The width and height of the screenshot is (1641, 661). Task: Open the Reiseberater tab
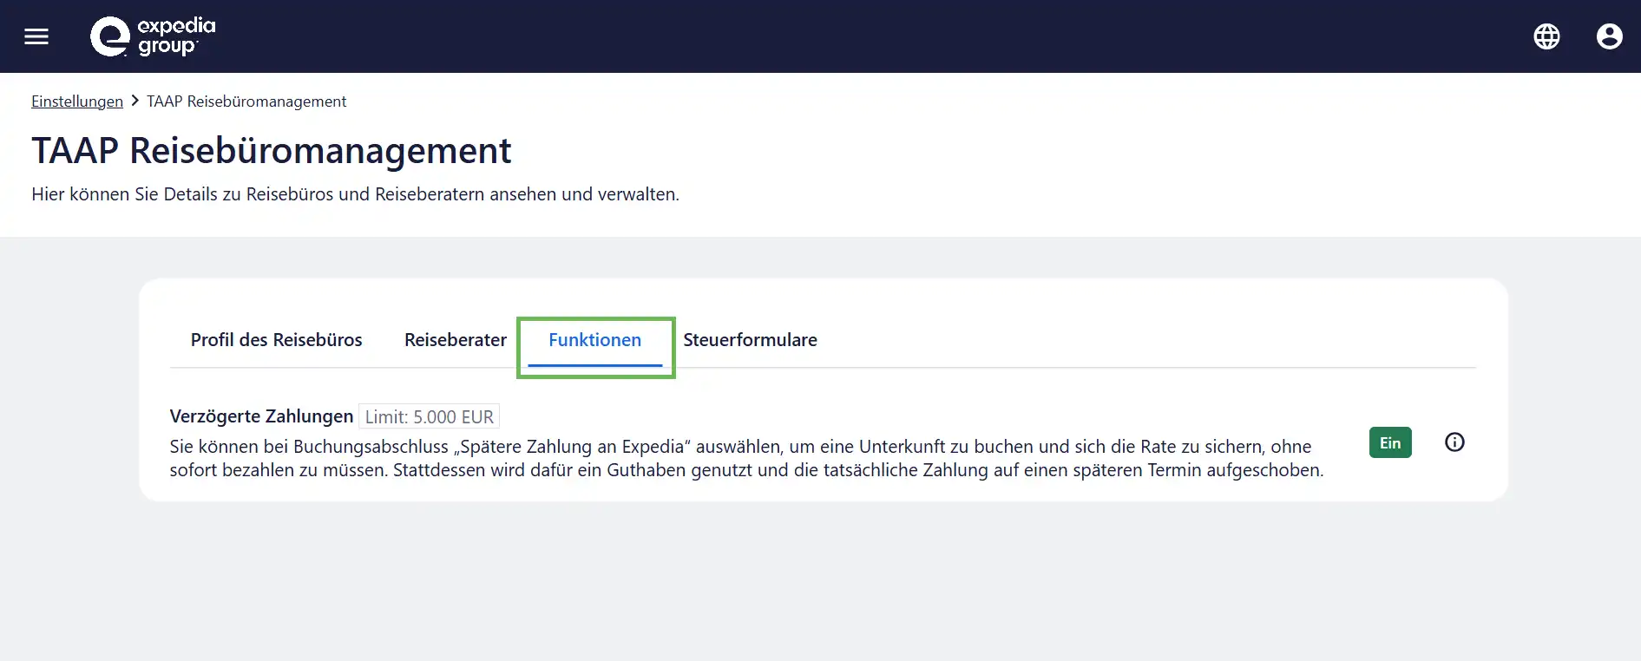pyautogui.click(x=456, y=340)
